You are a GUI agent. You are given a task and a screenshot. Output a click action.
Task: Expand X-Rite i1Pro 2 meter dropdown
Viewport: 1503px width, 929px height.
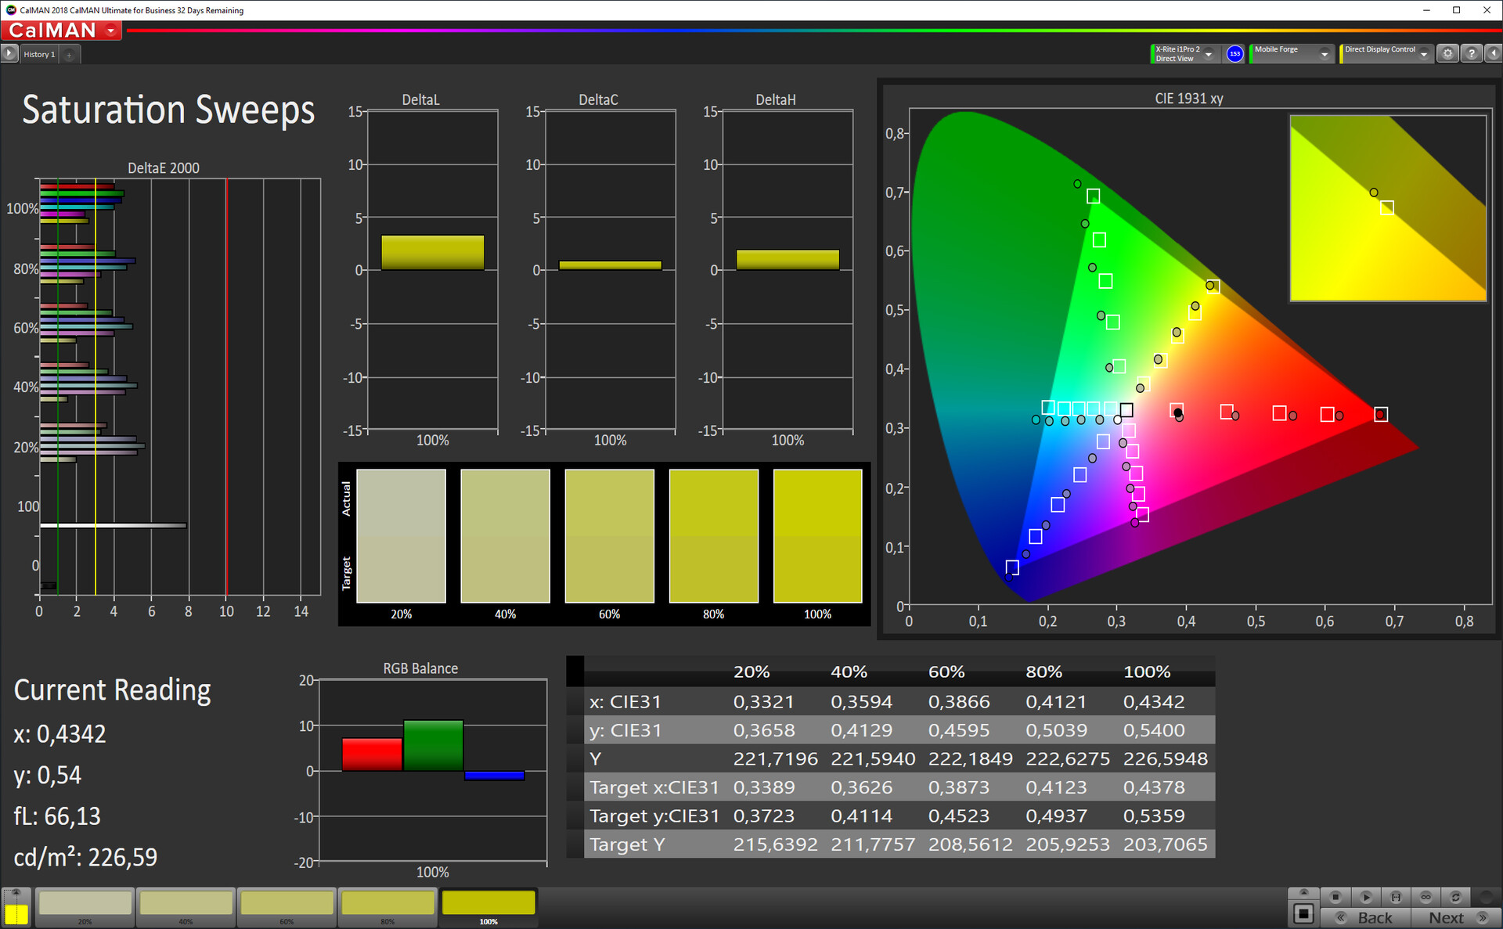[x=1209, y=54]
